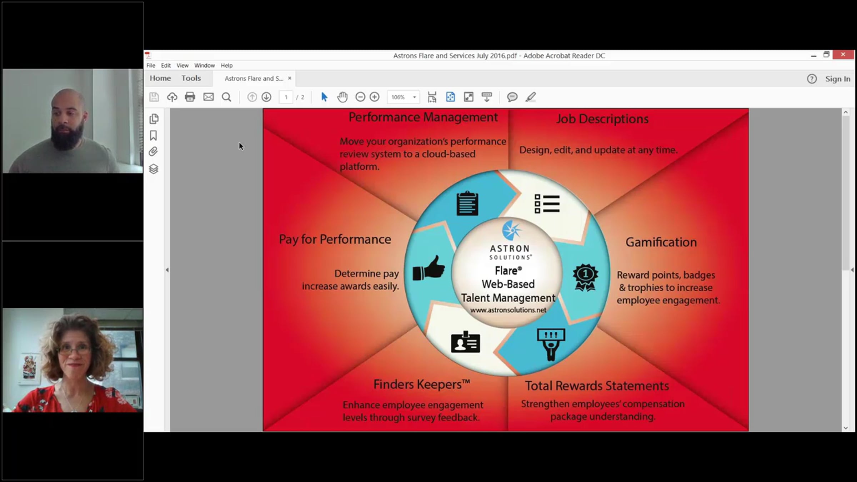Go to next page arrow
This screenshot has width=857, height=482.
coord(266,97)
